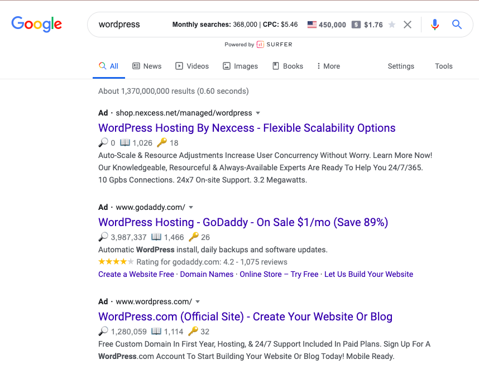Click the magnifier showing 1,280,059 under WordPress.com ad
The width and height of the screenshot is (479, 369).
[x=103, y=331]
